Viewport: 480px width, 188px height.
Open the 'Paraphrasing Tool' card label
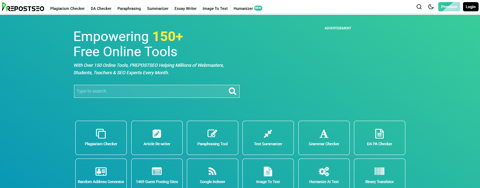click(x=212, y=144)
